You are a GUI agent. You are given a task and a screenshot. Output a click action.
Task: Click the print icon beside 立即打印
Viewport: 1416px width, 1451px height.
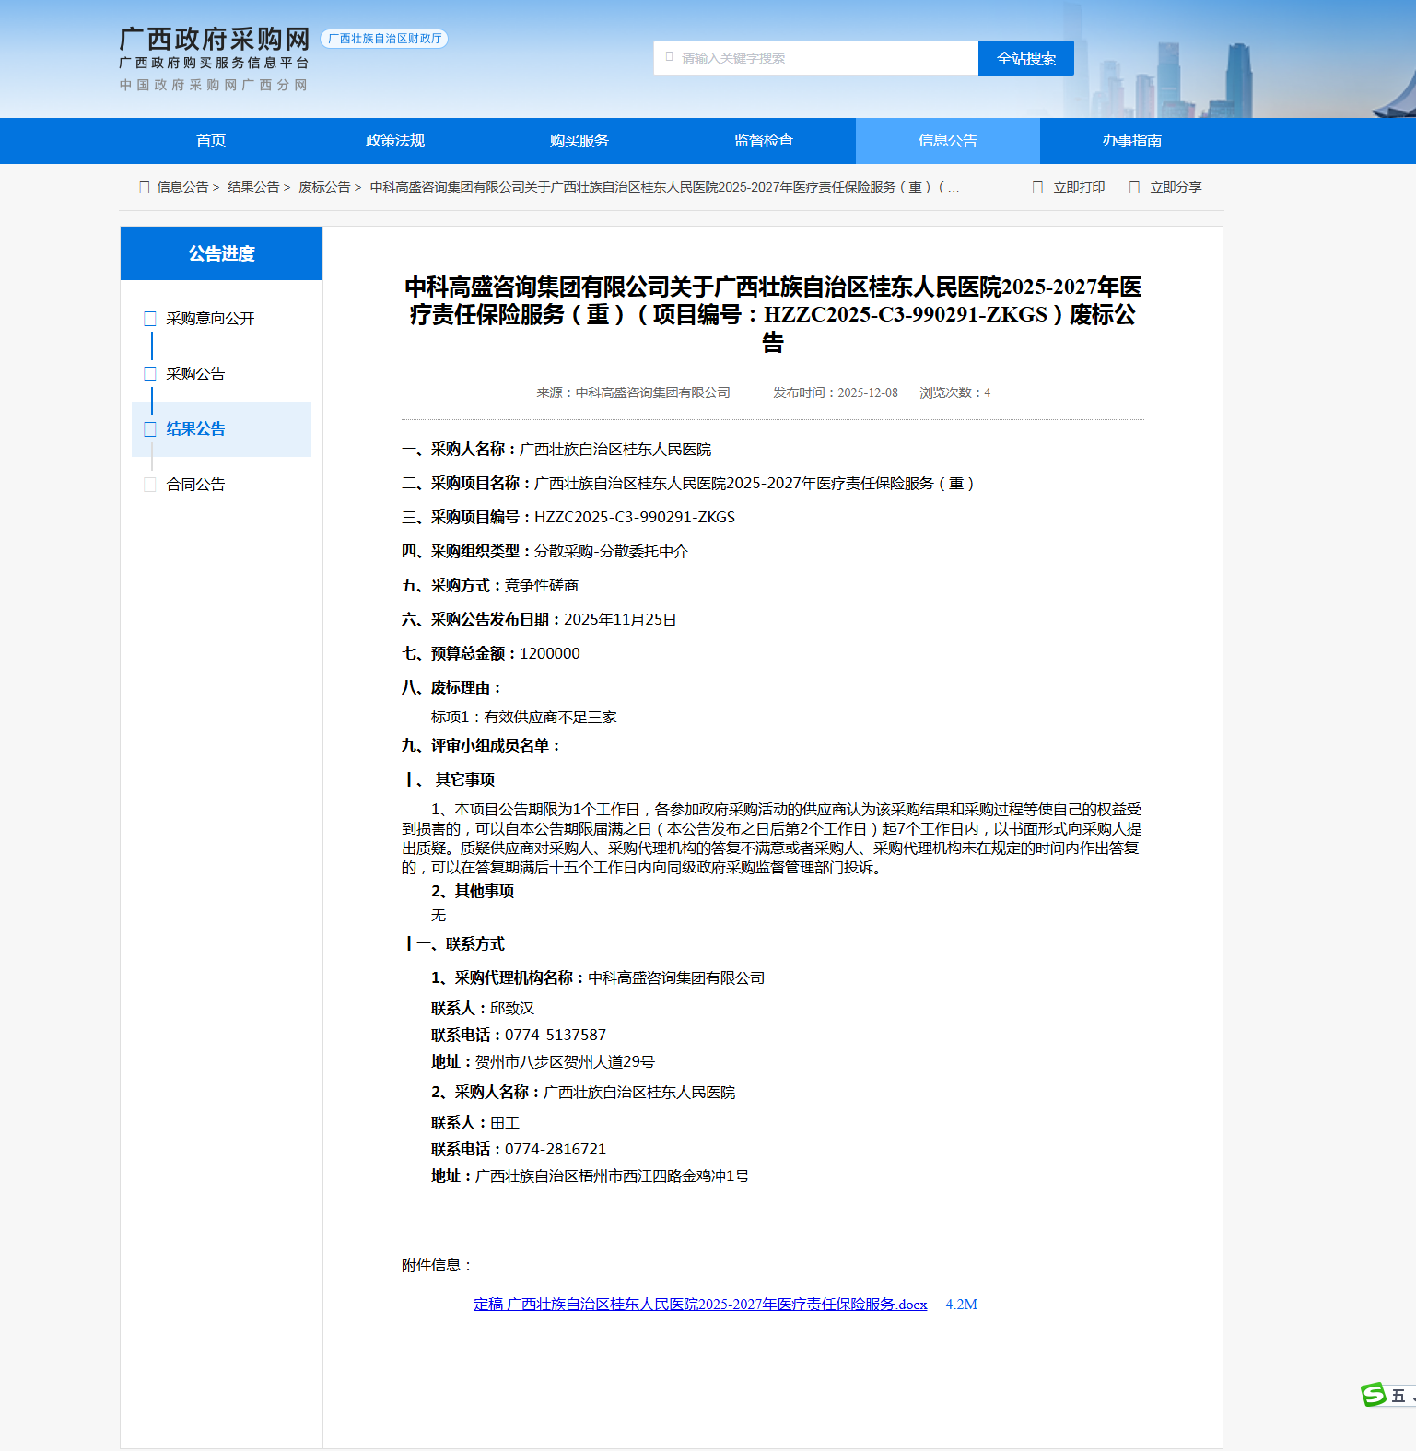coord(1037,187)
